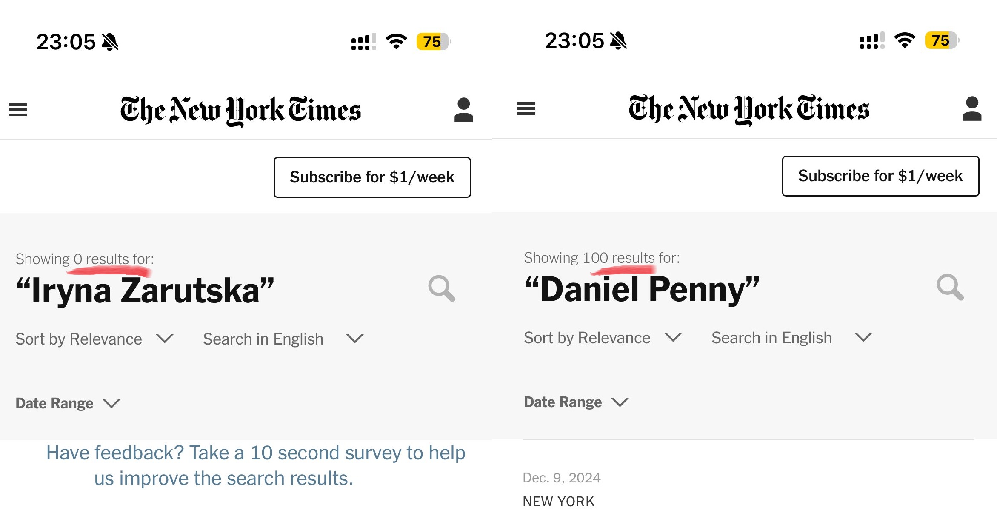Tap search magnifier beside "Daniel Penny"
The image size is (997, 513).
click(x=950, y=287)
